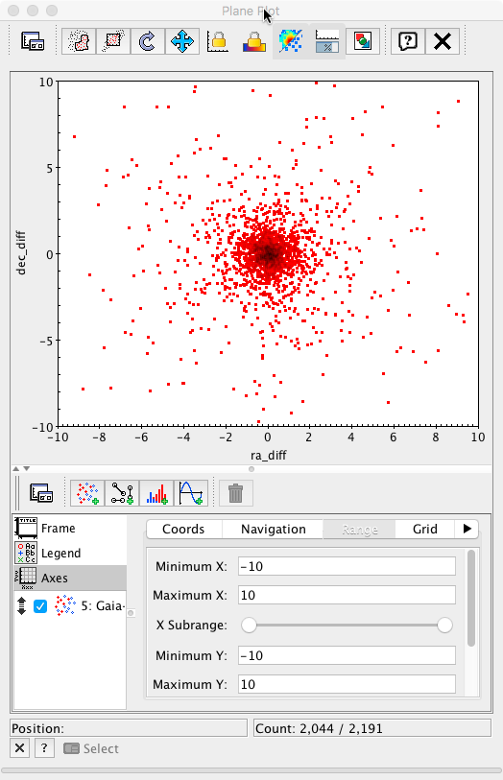This screenshot has height=780, width=503.
Task: Collapse the plot panel using the divider up arrow
Action: click(16, 468)
